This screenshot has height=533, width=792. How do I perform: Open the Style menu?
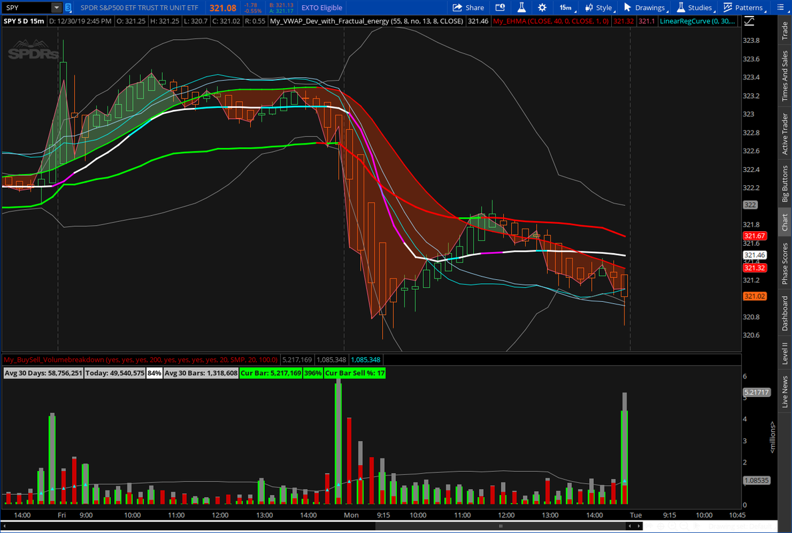tap(599, 7)
